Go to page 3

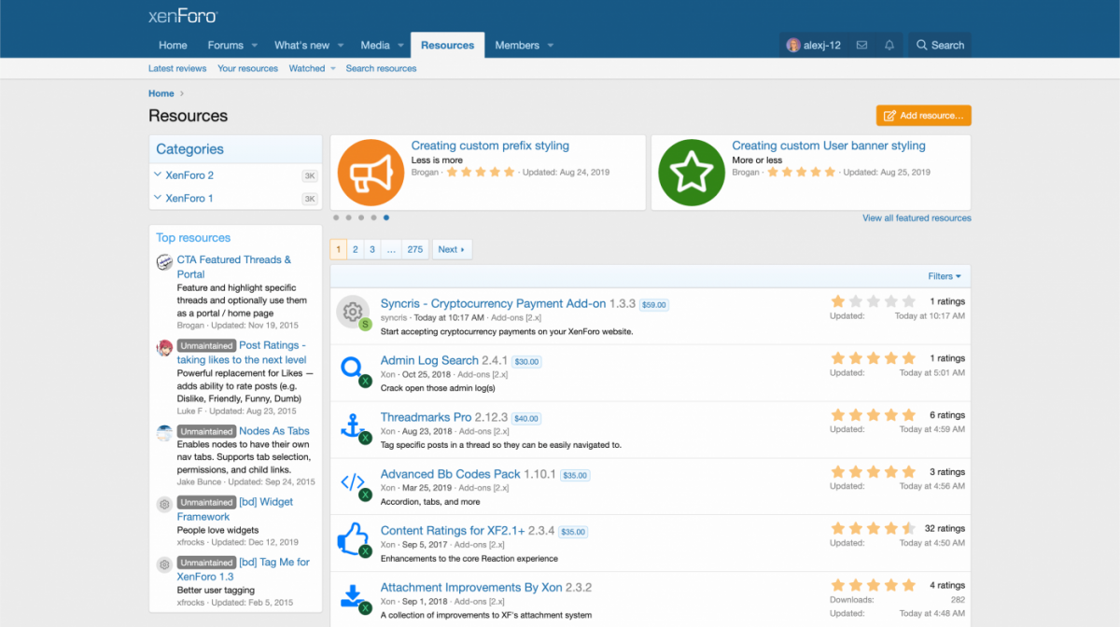tap(371, 249)
